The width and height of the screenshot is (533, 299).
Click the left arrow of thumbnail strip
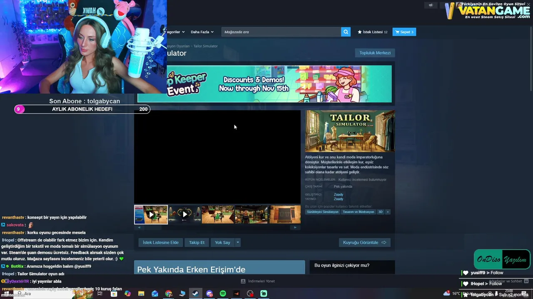[x=139, y=228]
